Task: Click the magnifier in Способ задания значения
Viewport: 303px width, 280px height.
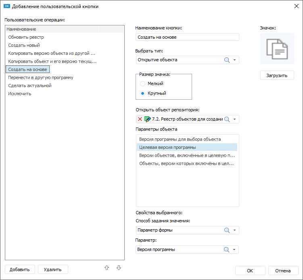Action: tap(227, 230)
